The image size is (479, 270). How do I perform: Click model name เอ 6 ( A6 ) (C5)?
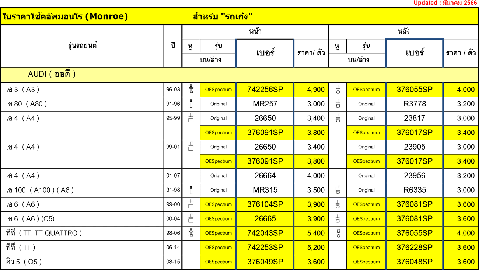[30, 219]
